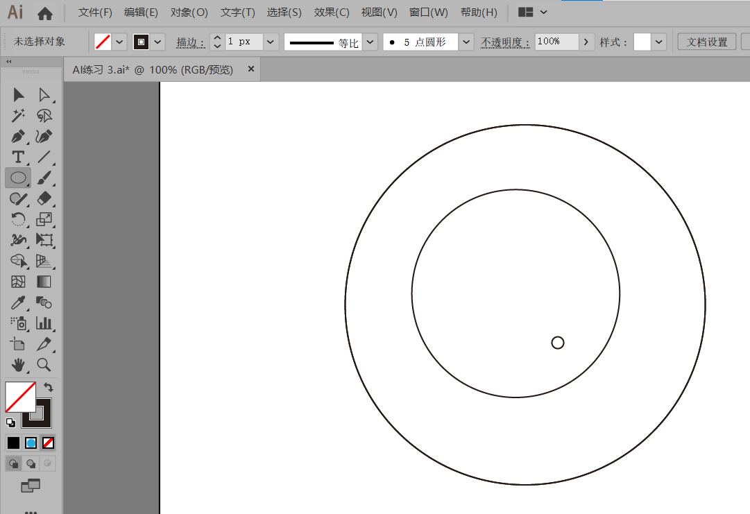
Task: Open fill color dropdown in control bar
Action: click(x=119, y=42)
